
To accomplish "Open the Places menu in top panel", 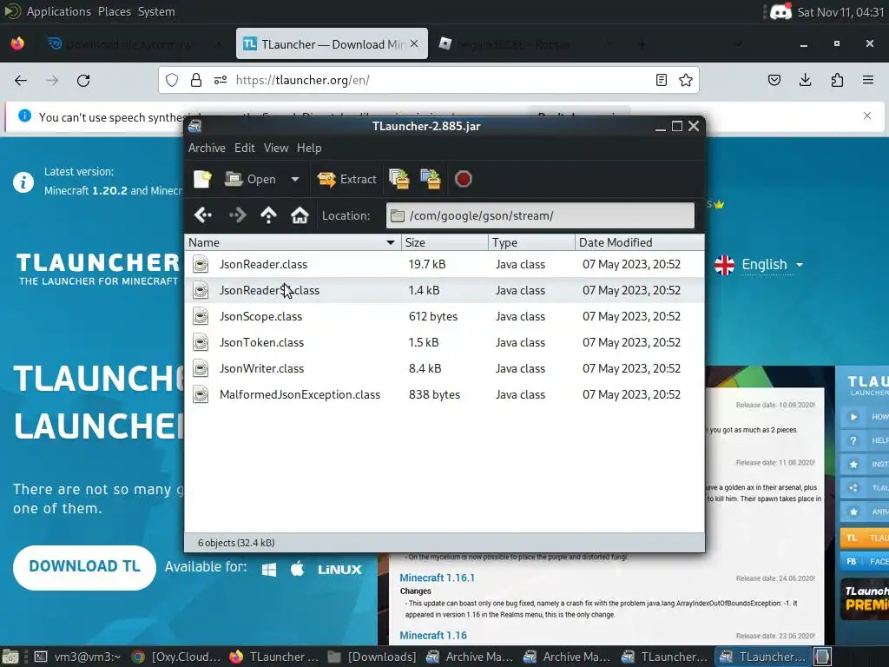I will [115, 11].
